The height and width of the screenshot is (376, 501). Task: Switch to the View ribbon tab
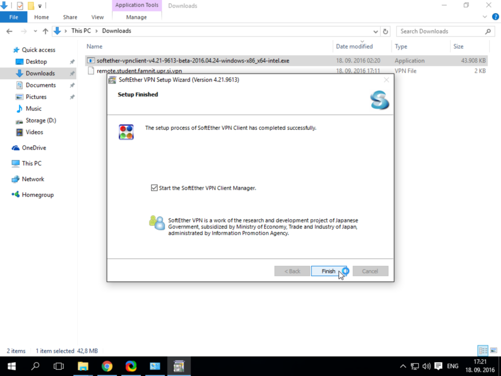[x=97, y=17]
